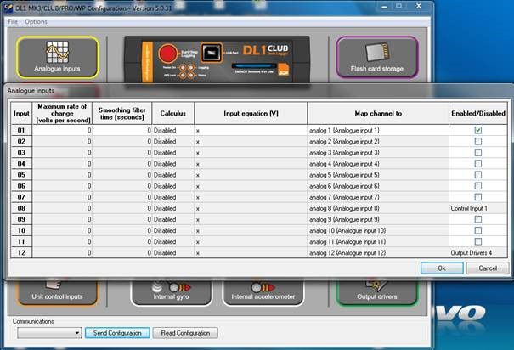Open the Internal gyro settings
The image size is (514, 350).
point(171,291)
